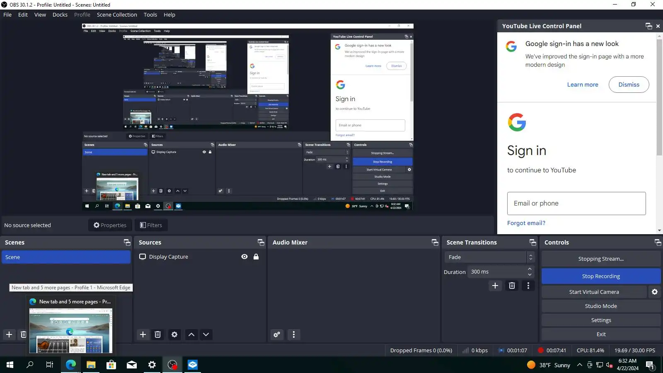The width and height of the screenshot is (663, 373).
Task: Remove selected source with trash icon
Action: [x=157, y=334]
